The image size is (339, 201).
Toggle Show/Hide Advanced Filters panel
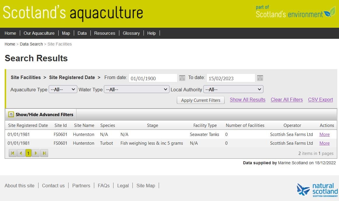[x=41, y=115]
